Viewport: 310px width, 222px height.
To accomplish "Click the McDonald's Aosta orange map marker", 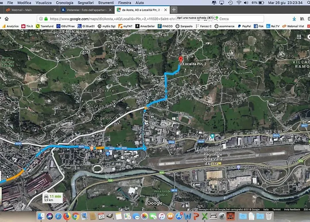I will point(92,148).
